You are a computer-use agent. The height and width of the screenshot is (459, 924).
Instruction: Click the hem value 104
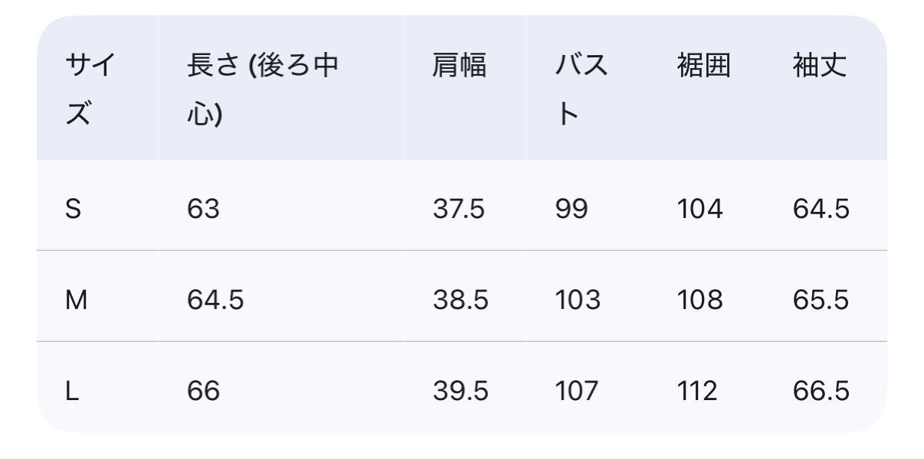(700, 209)
